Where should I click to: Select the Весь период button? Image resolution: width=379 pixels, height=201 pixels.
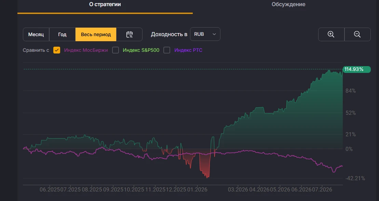coord(96,34)
